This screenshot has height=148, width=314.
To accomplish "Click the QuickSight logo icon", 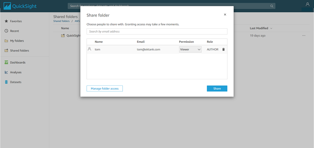I will pyautogui.click(x=7, y=6).
